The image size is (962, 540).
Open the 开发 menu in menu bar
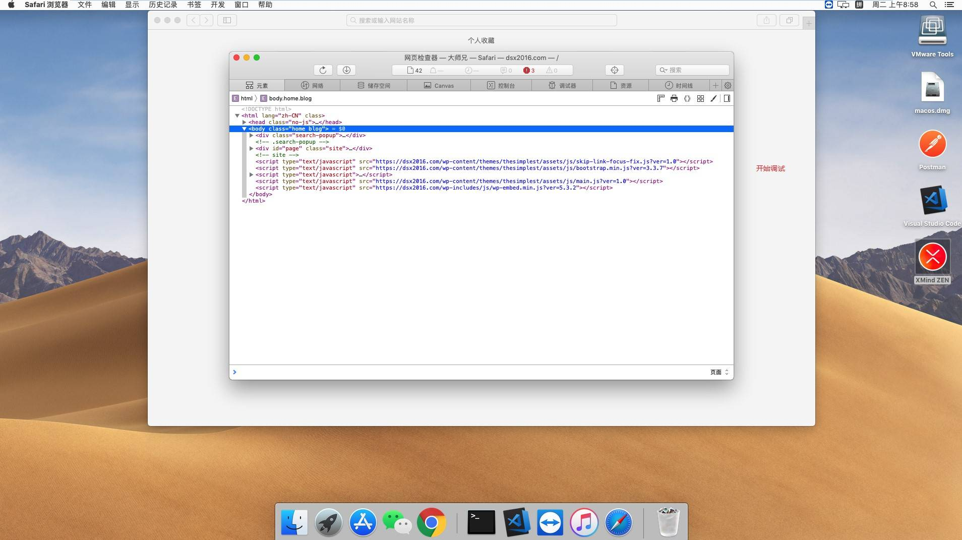[x=218, y=5]
